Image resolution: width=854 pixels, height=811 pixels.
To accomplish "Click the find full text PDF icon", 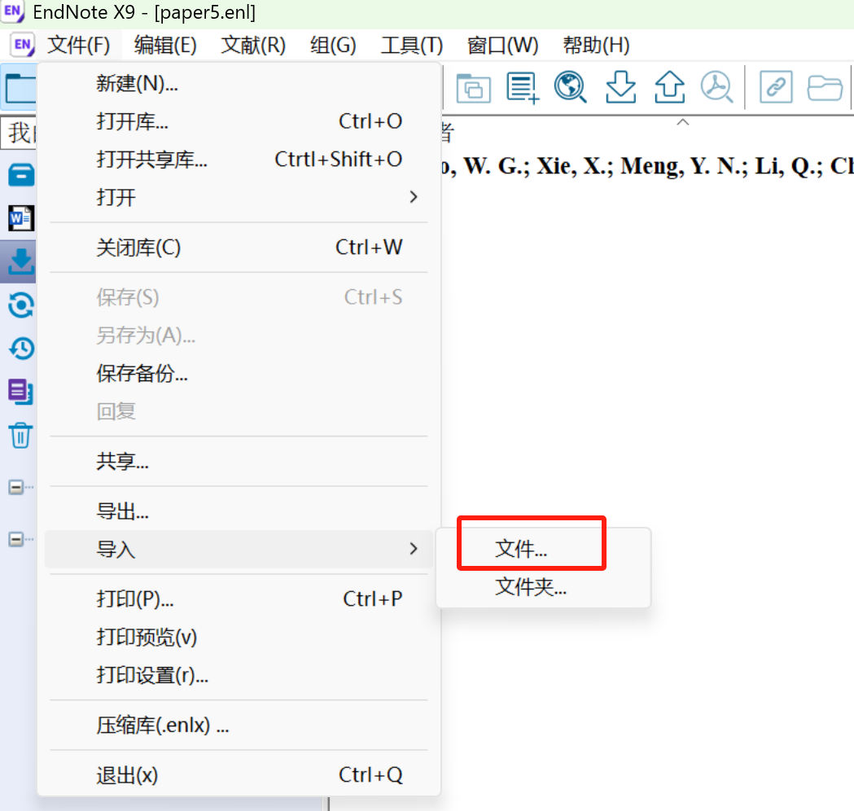I will (x=716, y=87).
